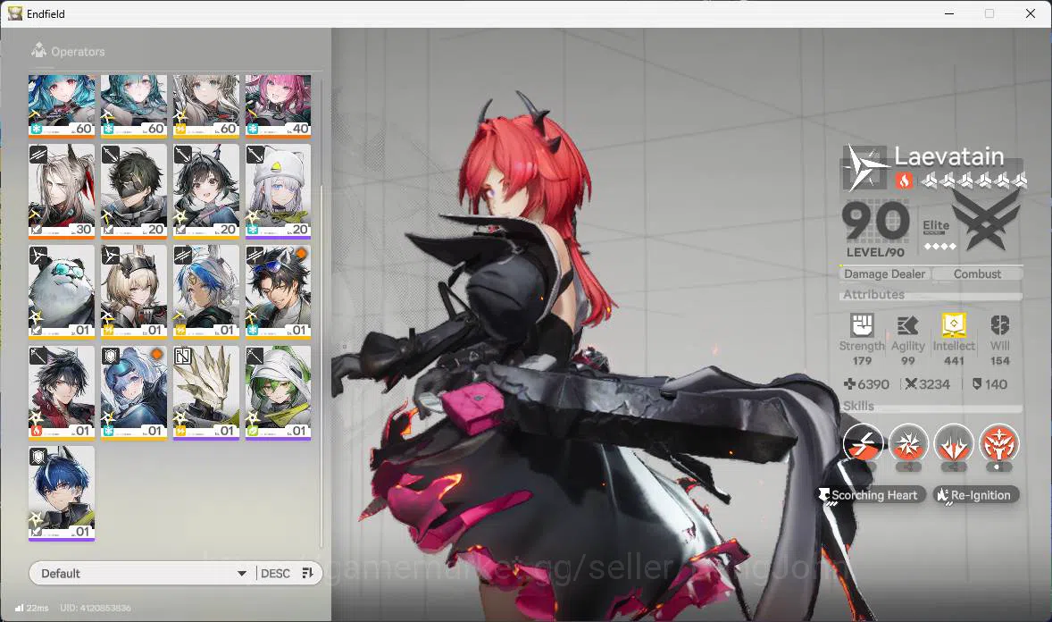Viewport: 1052px width, 622px height.
Task: Select the pink-haired level 40 operator
Action: click(278, 106)
